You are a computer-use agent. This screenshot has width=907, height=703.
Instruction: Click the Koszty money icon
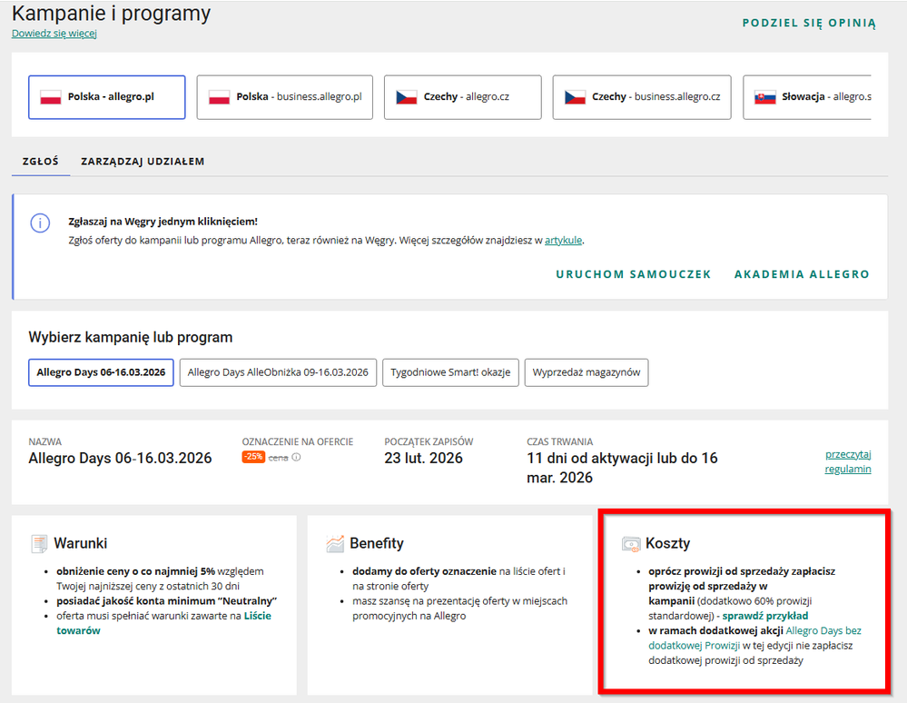(631, 543)
